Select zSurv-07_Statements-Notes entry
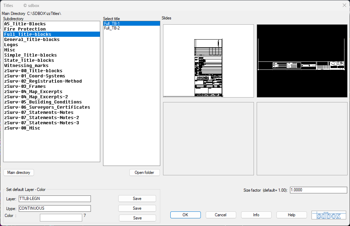This screenshot has width=350, height=226. [x=52, y=112]
